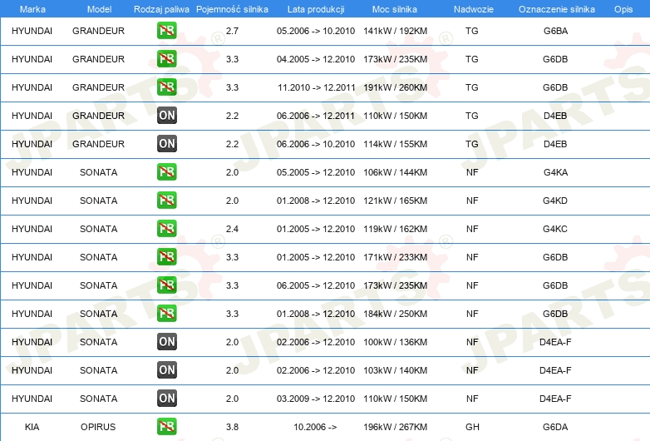The height and width of the screenshot is (441, 650).
Task: Click the petrol fuel icon in the G6BA Grandeur row
Action: point(166,30)
